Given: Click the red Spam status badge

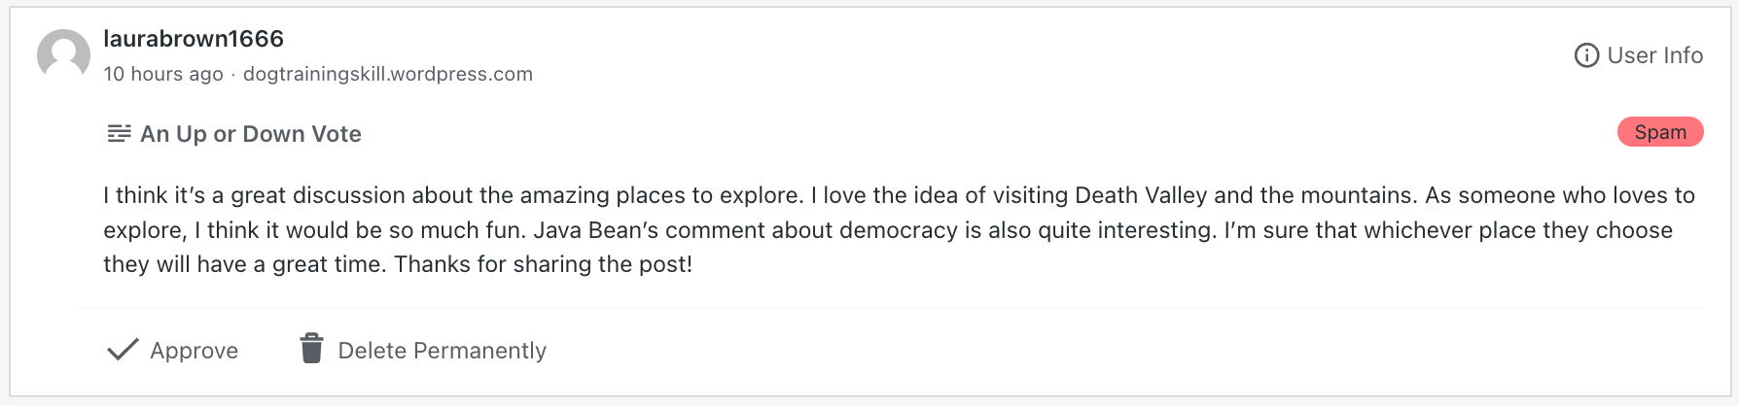Looking at the screenshot, I should pos(1659,132).
